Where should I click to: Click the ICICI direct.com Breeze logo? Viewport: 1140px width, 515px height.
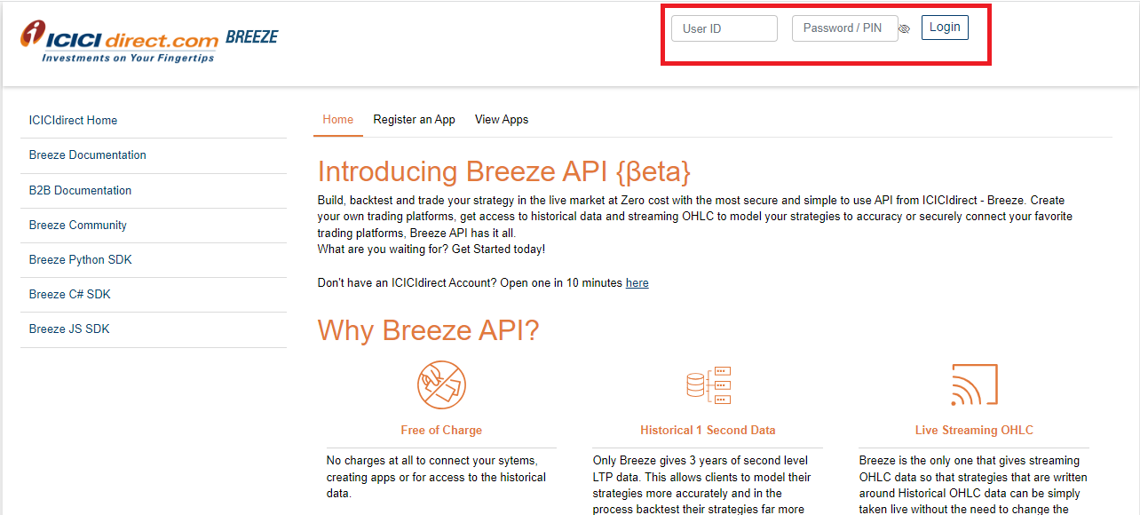(x=148, y=41)
